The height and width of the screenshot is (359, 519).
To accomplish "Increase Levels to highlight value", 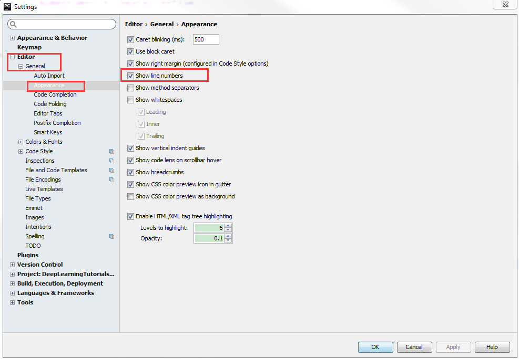I will 228,226.
